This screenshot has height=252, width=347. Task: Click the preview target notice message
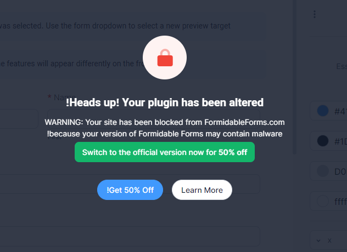(x=115, y=25)
